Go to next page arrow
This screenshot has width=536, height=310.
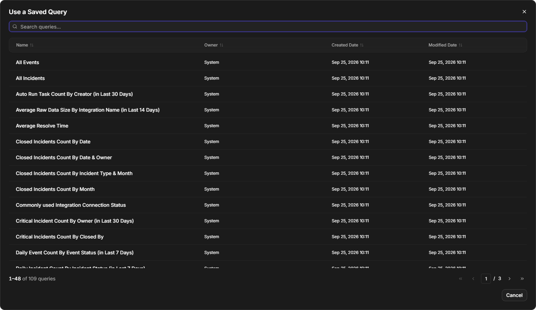[510, 279]
